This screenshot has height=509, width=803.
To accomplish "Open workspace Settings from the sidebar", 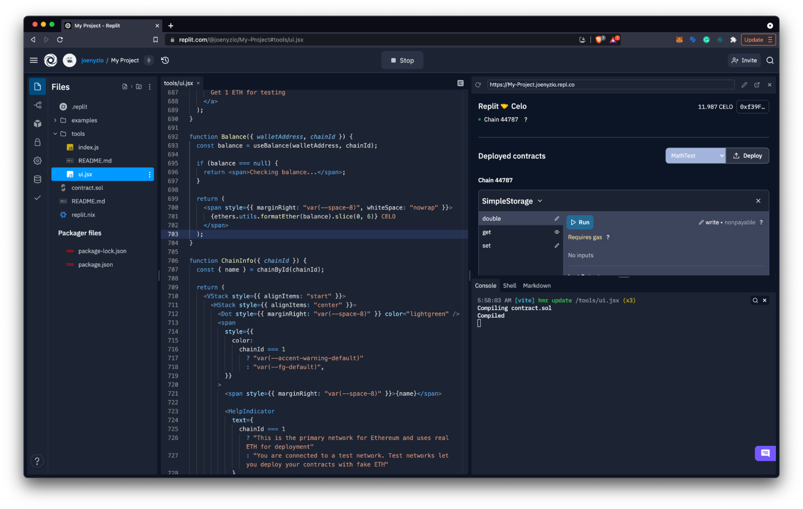I will click(x=37, y=160).
